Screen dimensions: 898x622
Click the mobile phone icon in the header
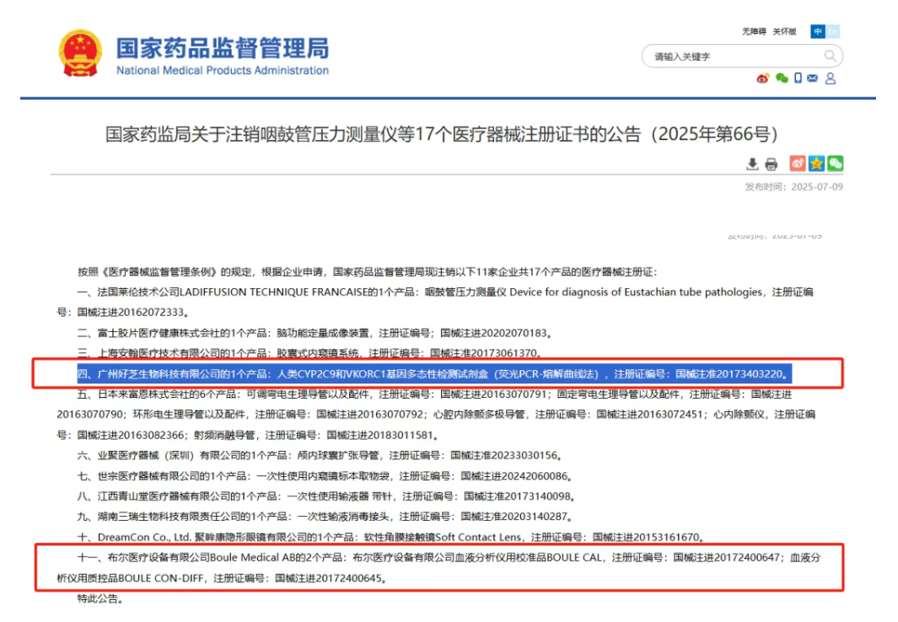[x=798, y=78]
